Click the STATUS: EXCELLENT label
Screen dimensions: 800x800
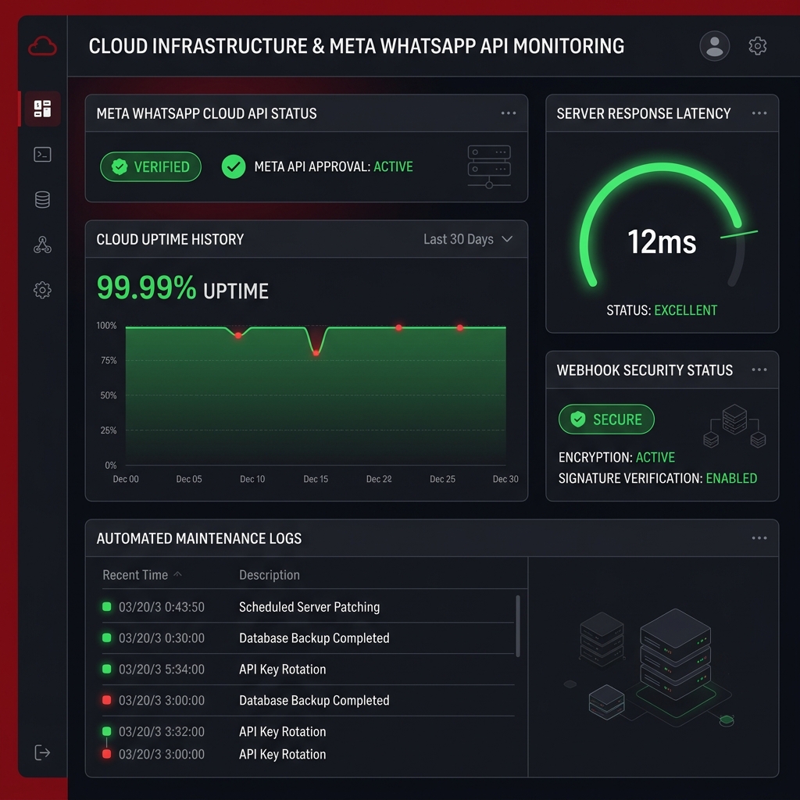[662, 310]
